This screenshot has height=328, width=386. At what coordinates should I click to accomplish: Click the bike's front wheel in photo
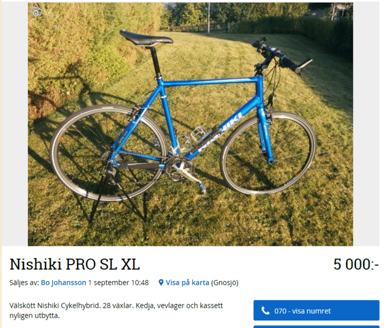268,154
